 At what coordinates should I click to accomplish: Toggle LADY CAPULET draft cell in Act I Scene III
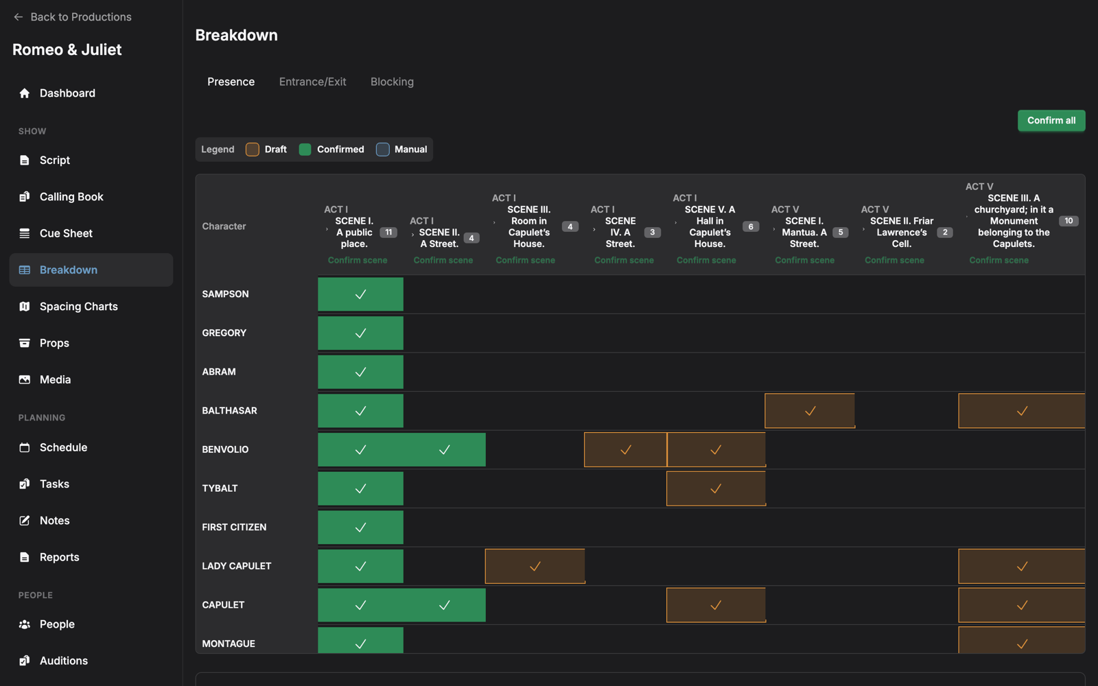pos(535,567)
